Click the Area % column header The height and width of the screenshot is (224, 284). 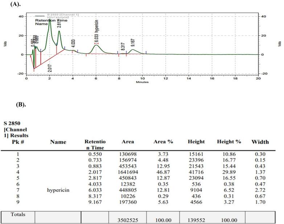pos(163,142)
